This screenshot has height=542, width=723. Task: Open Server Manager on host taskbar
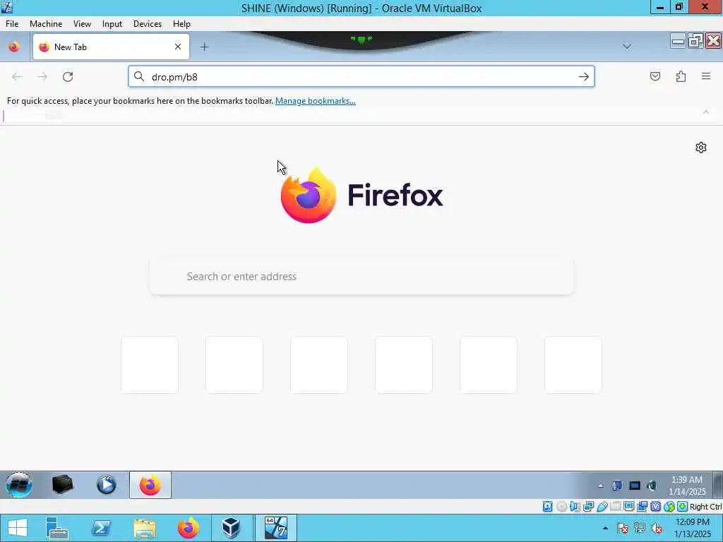[57, 528]
